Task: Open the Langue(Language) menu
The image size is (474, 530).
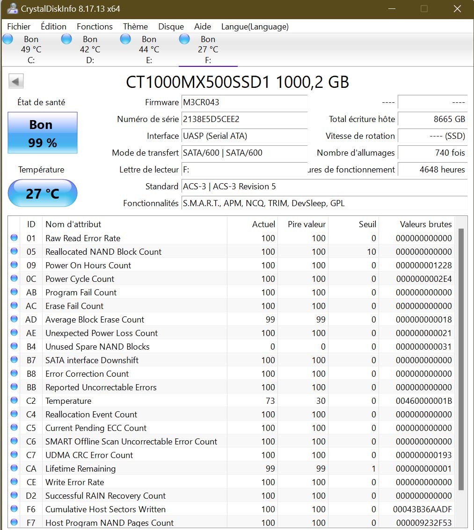Action: pos(255,26)
